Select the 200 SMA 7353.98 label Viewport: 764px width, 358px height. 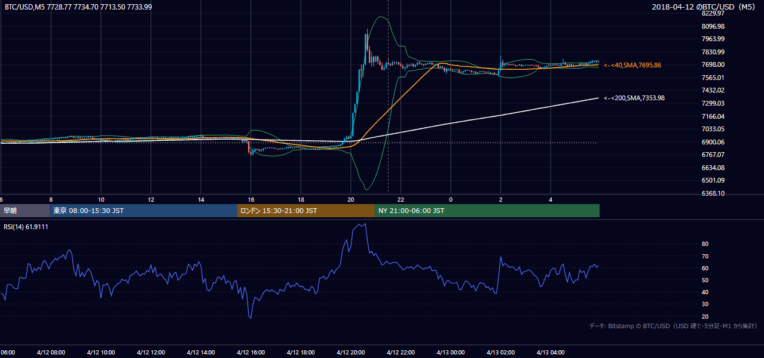coord(634,98)
